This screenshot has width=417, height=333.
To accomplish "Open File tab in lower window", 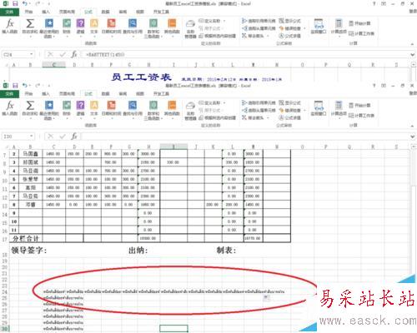I will tap(9, 94).
